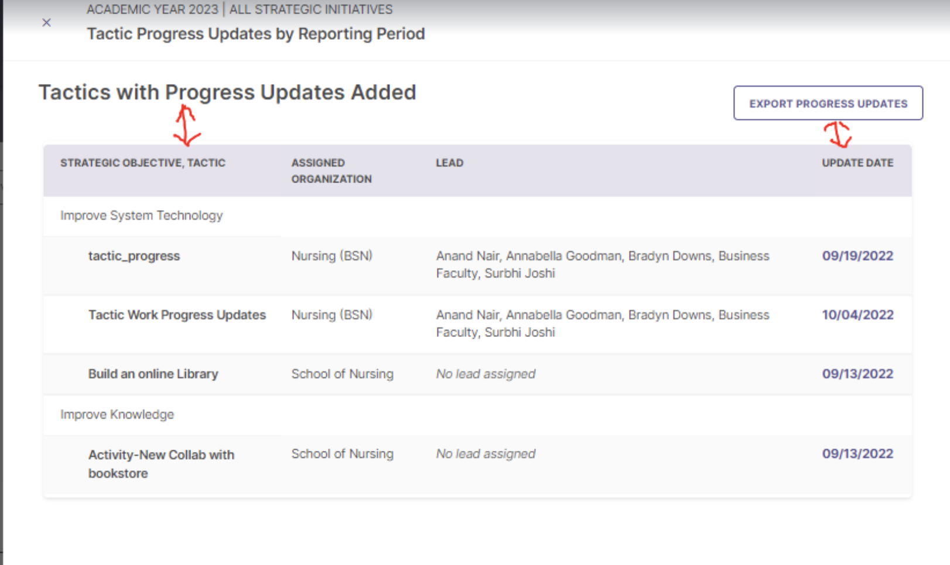Screen dimensions: 950x565
Task: Click No lead assigned in Build an online Library row
Action: (486, 374)
